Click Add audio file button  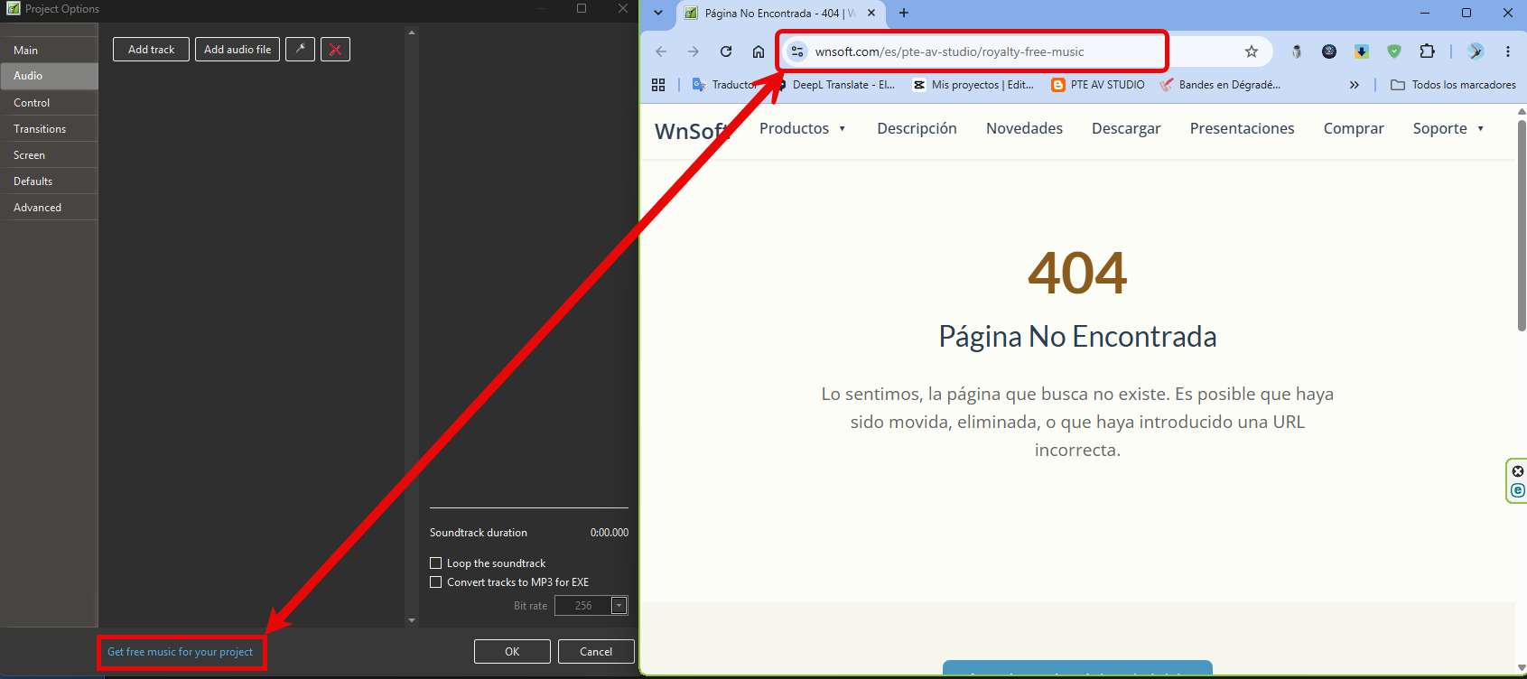[237, 50]
